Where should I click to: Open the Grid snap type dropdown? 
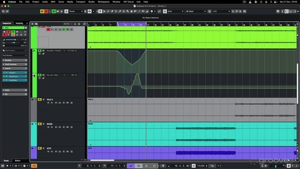pyautogui.click(x=175, y=11)
